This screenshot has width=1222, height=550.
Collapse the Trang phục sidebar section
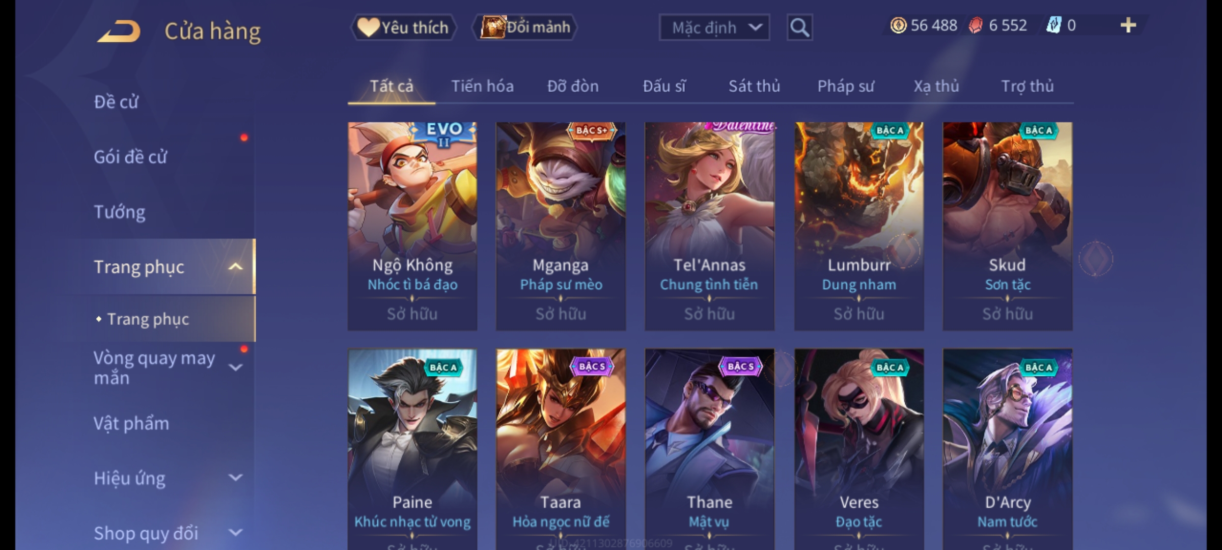pyautogui.click(x=235, y=267)
